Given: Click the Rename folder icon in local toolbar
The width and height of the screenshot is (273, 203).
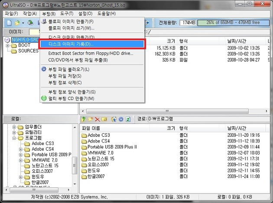Looking at the screenshot, I should point(104,119).
